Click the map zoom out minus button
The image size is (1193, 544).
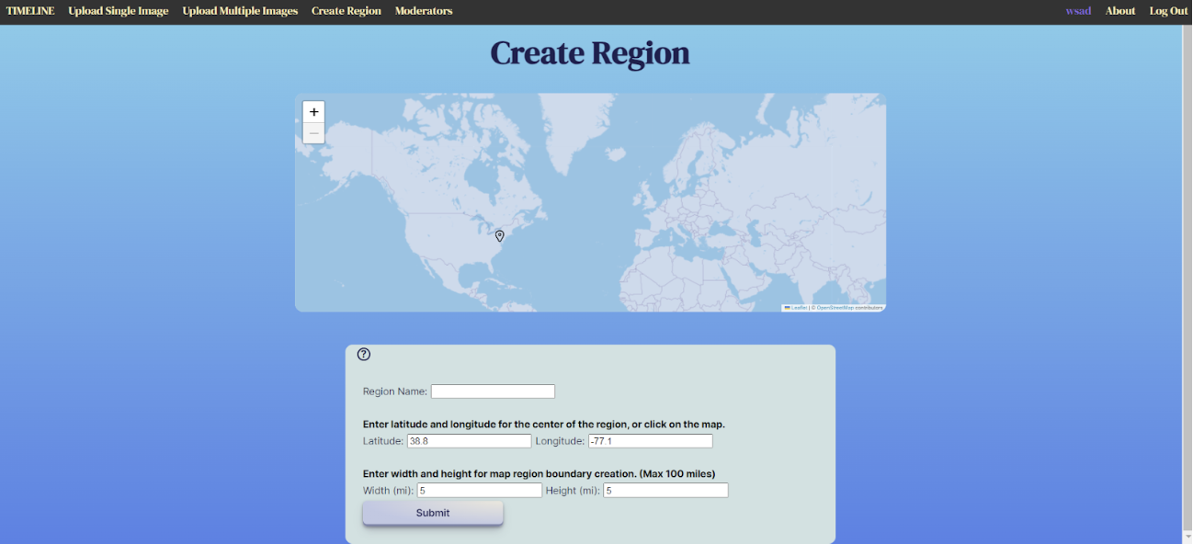tap(314, 133)
